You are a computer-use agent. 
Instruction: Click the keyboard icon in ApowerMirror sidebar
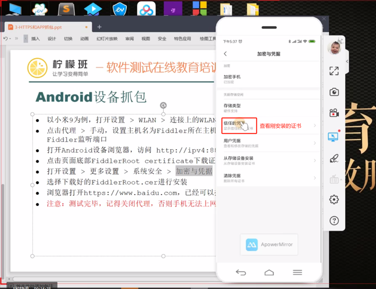(334, 179)
